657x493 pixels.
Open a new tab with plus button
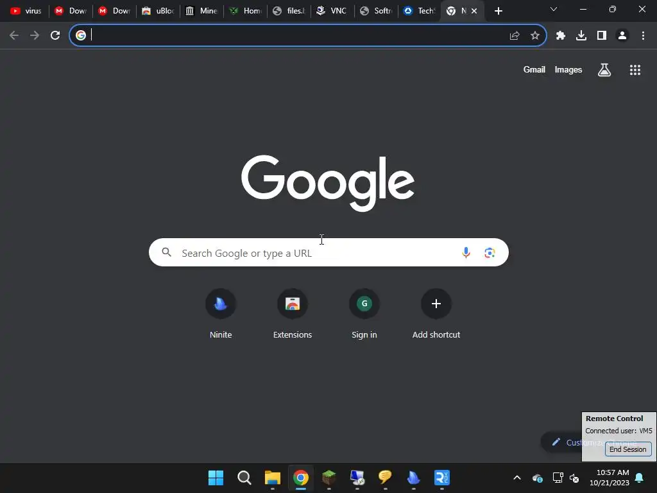point(498,11)
